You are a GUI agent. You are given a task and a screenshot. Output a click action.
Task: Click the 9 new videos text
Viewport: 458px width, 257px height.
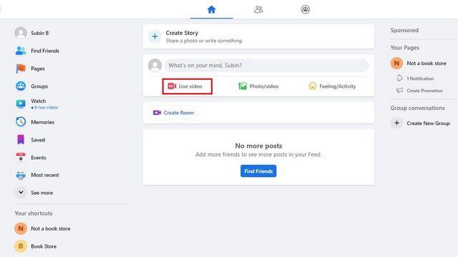pos(46,108)
